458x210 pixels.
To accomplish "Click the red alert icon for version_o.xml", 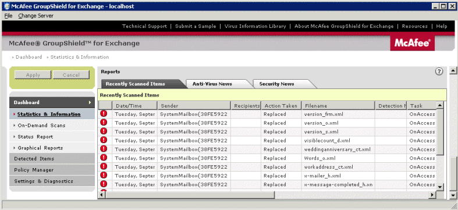I will pos(104,122).
